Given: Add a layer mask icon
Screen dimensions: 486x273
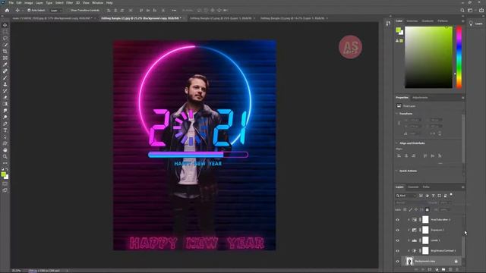Looking at the screenshot, I should tap(430, 270).
